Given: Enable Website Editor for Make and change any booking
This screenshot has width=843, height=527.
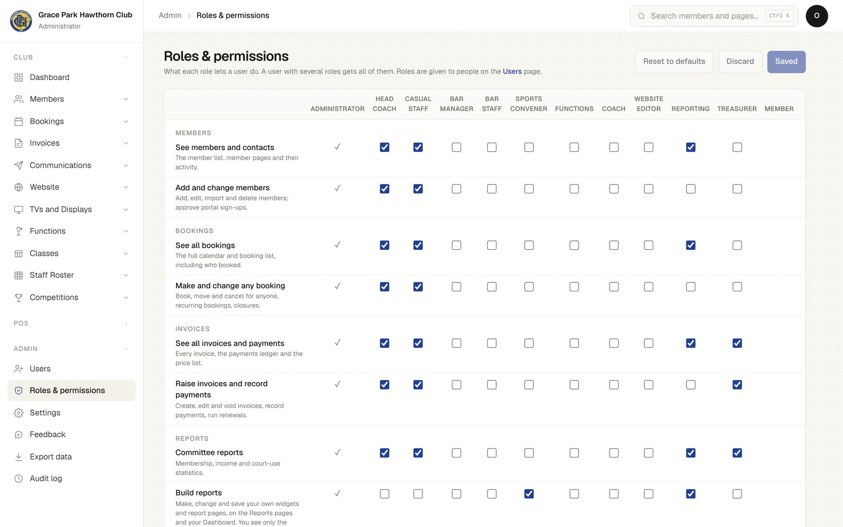Looking at the screenshot, I should (649, 287).
